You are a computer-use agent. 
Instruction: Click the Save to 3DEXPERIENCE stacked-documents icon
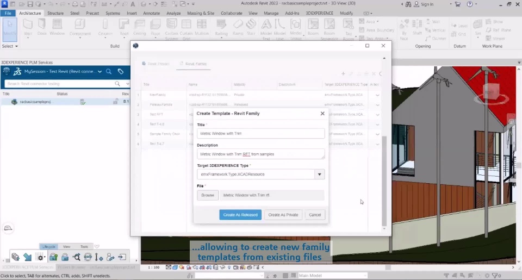click(15, 257)
